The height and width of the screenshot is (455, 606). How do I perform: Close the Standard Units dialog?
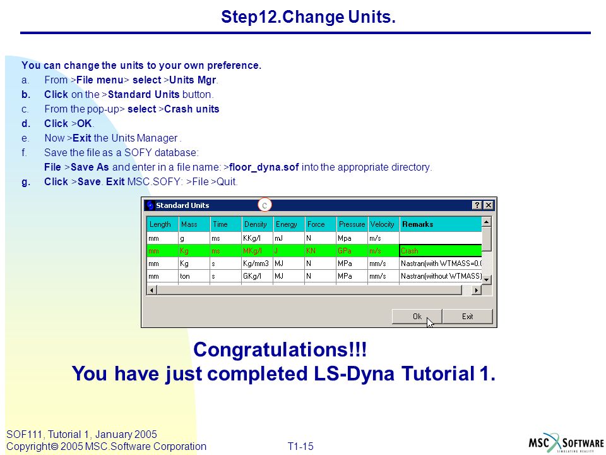pyautogui.click(x=489, y=205)
